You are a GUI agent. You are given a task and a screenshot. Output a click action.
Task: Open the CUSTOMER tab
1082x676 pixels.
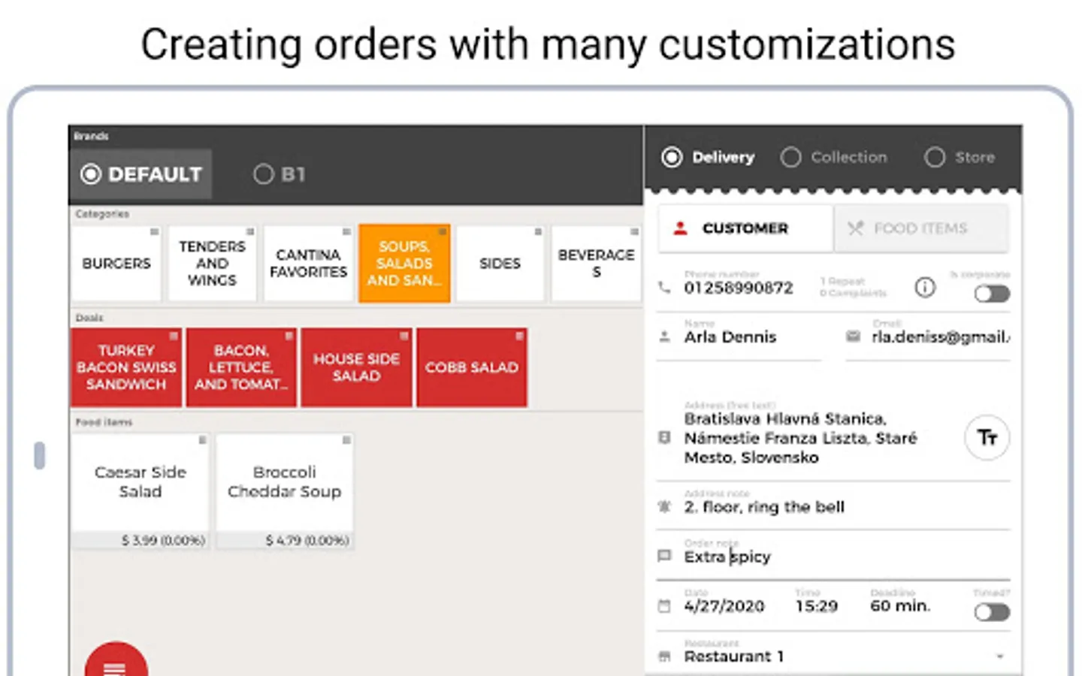click(745, 228)
